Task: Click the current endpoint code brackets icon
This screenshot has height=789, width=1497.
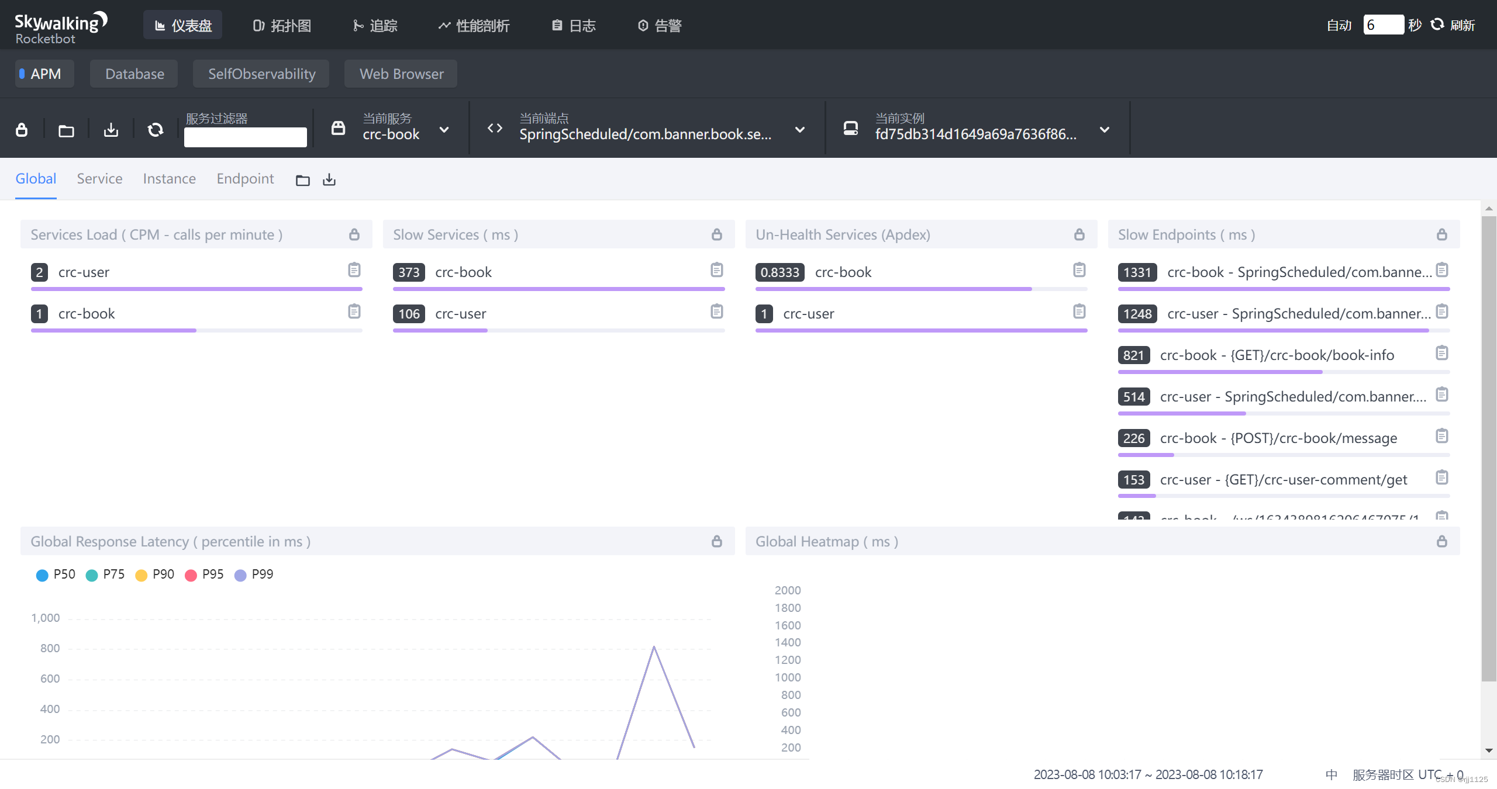Action: coord(495,128)
